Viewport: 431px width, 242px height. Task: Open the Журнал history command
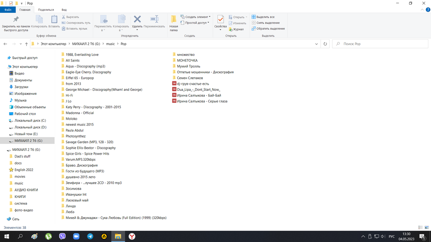point(236,29)
